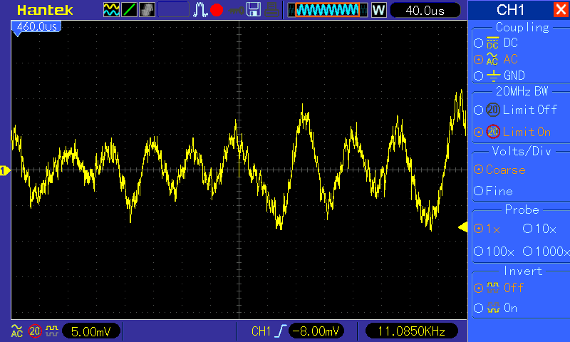
Task: Click the gray persistence waveform icon
Action: pos(147,10)
